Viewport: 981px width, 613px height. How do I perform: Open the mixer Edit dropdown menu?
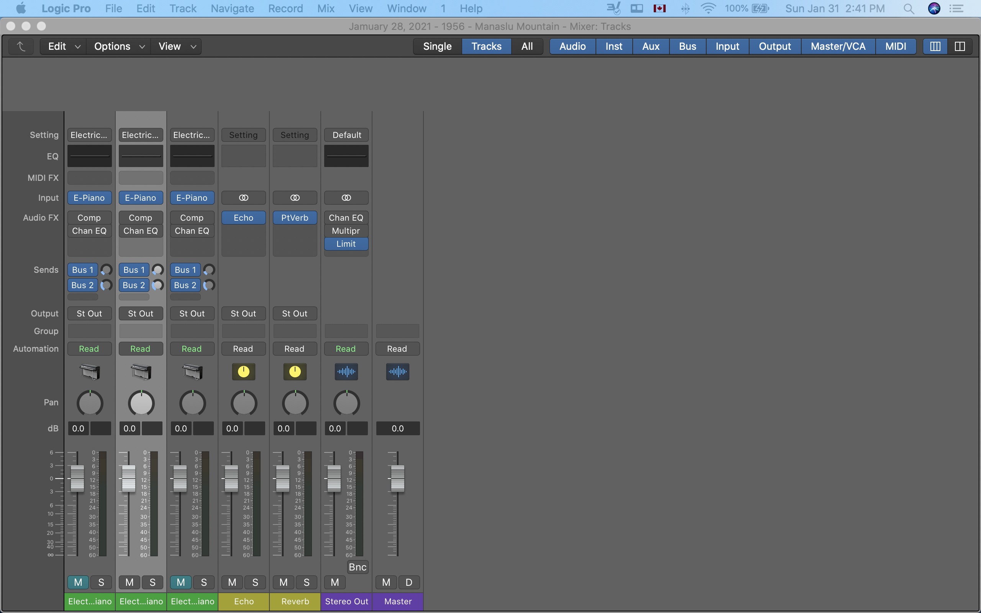[64, 46]
